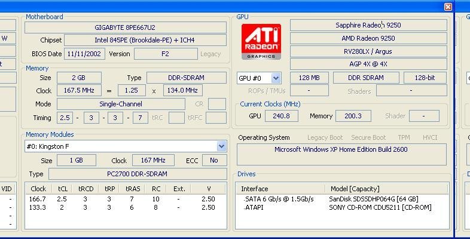Click the 134.0 MHz base clock field
The height and width of the screenshot is (239, 470).
(x=182, y=90)
